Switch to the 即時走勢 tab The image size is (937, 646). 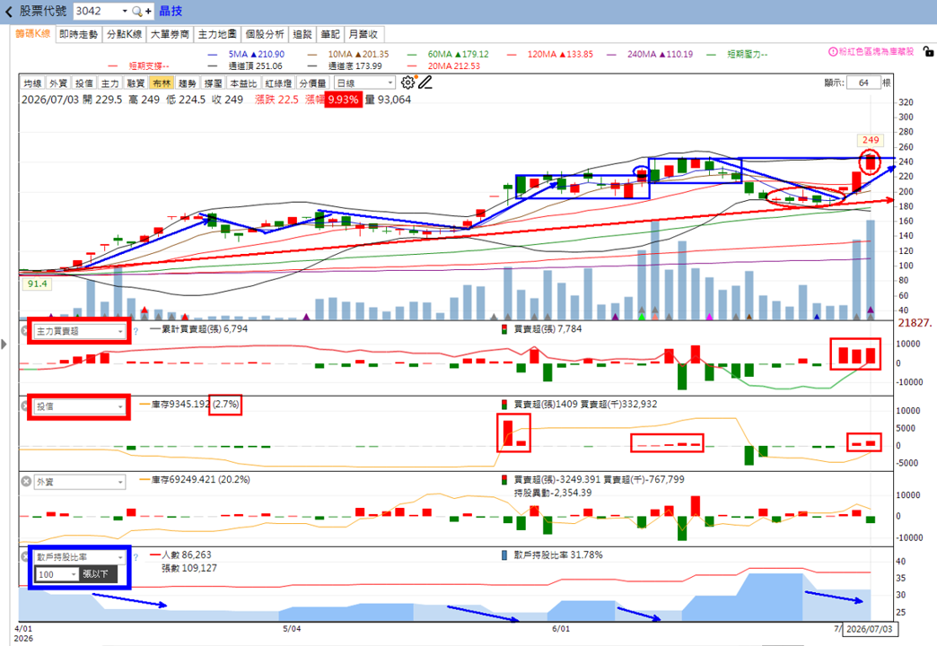tap(78, 35)
